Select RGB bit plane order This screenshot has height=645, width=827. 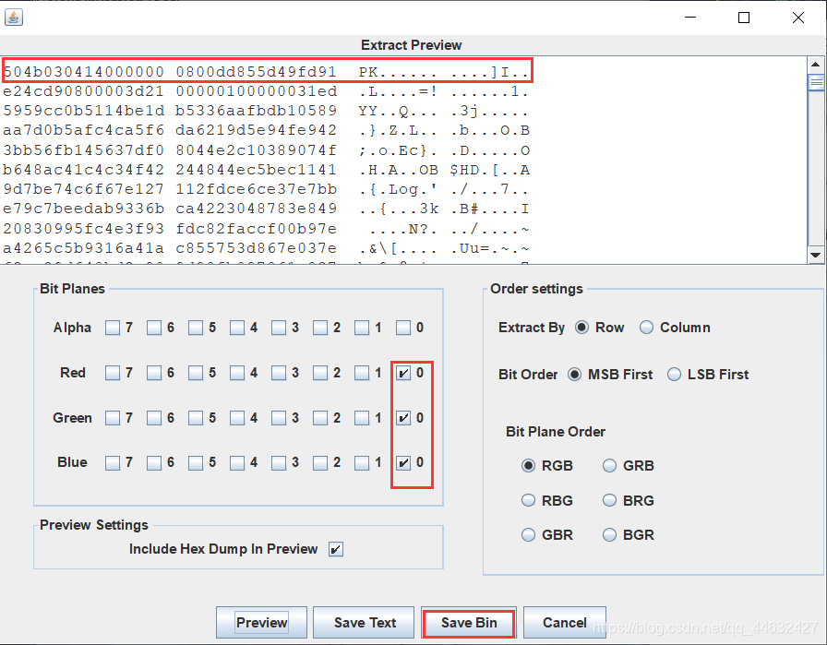tap(528, 466)
